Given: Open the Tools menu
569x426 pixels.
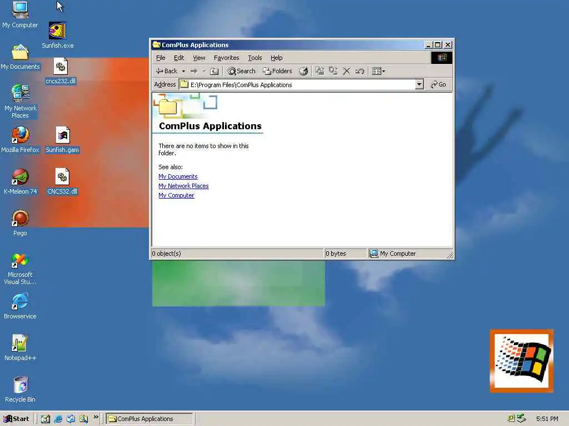Looking at the screenshot, I should (x=254, y=58).
